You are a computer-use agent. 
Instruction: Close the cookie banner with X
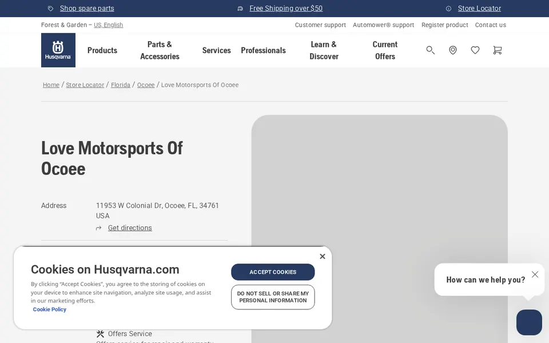click(x=323, y=256)
